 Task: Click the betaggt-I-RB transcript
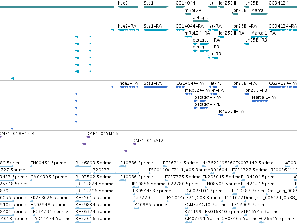(x=201, y=51)
